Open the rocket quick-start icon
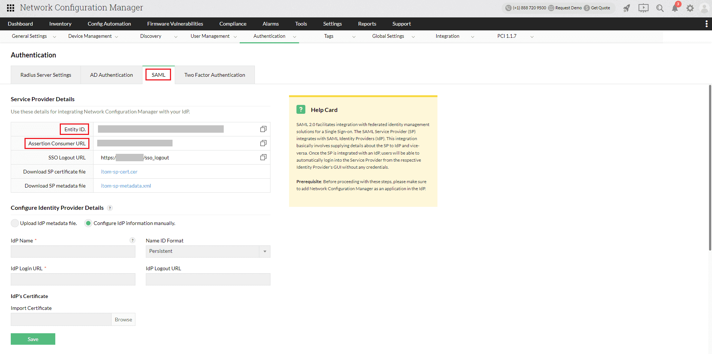This screenshot has height=354, width=712. (x=627, y=8)
